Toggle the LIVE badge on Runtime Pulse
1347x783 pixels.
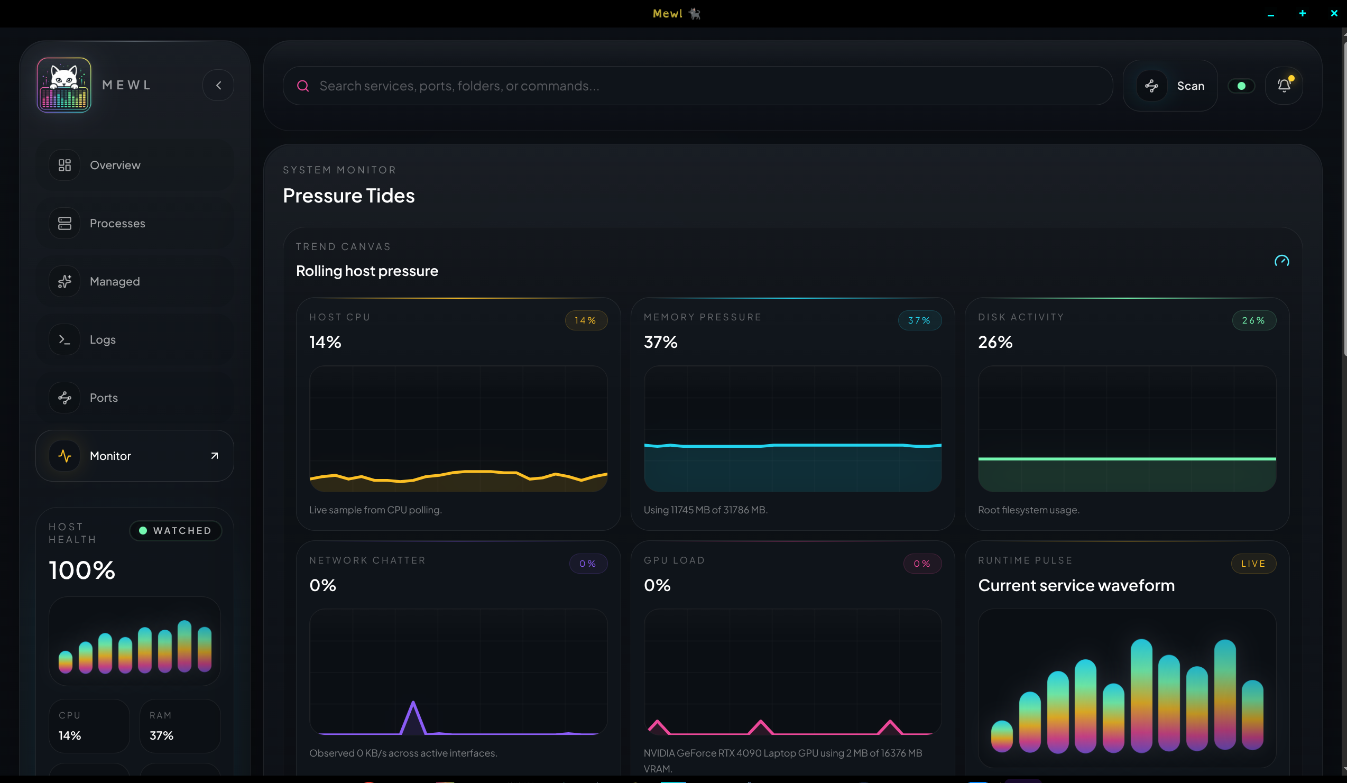click(1253, 564)
